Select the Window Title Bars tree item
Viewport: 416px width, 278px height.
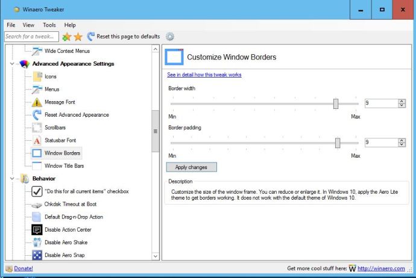[64, 165]
